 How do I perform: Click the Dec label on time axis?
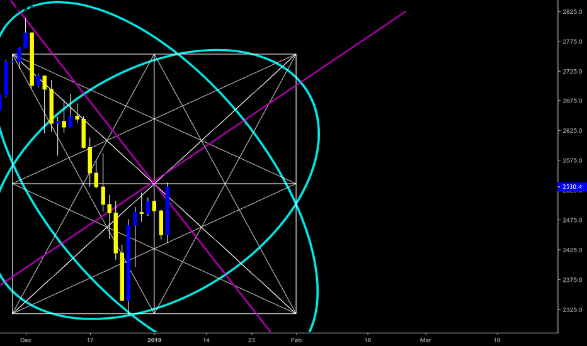point(26,340)
